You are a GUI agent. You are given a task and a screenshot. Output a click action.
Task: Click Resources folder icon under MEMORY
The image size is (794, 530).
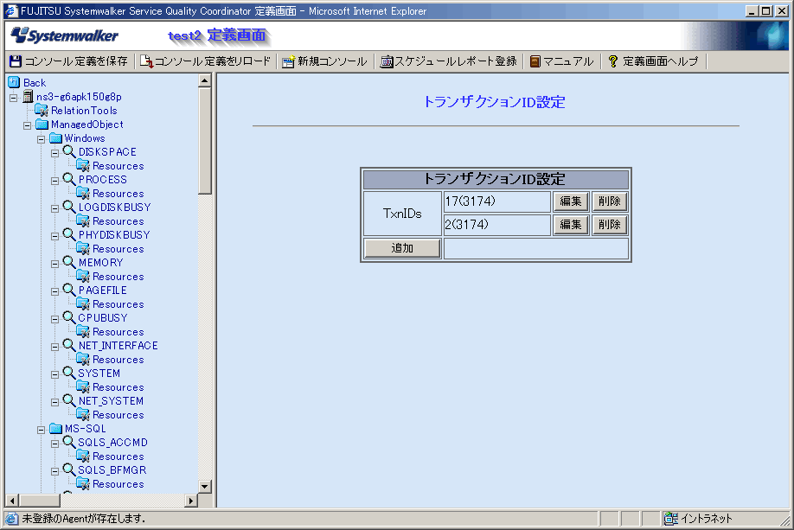[83, 276]
